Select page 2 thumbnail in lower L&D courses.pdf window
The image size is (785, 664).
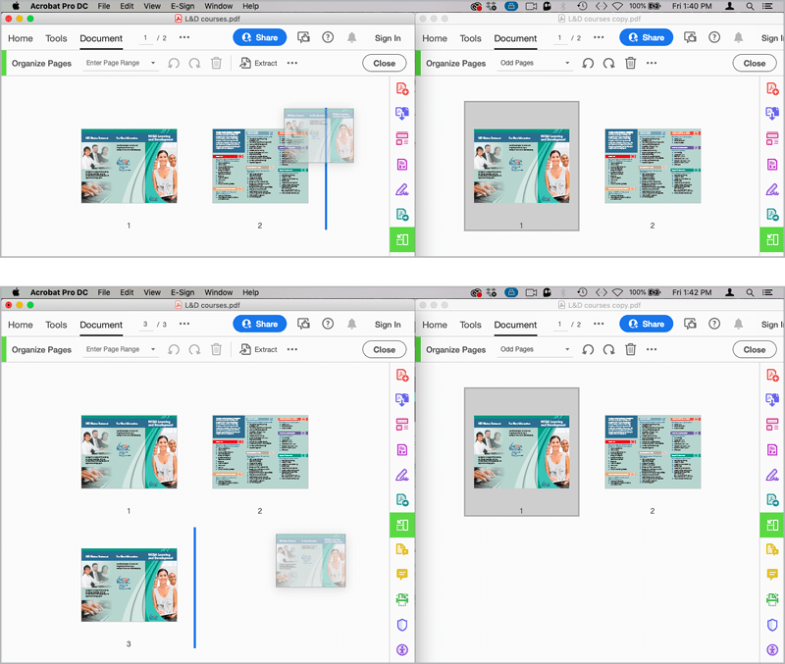260,452
